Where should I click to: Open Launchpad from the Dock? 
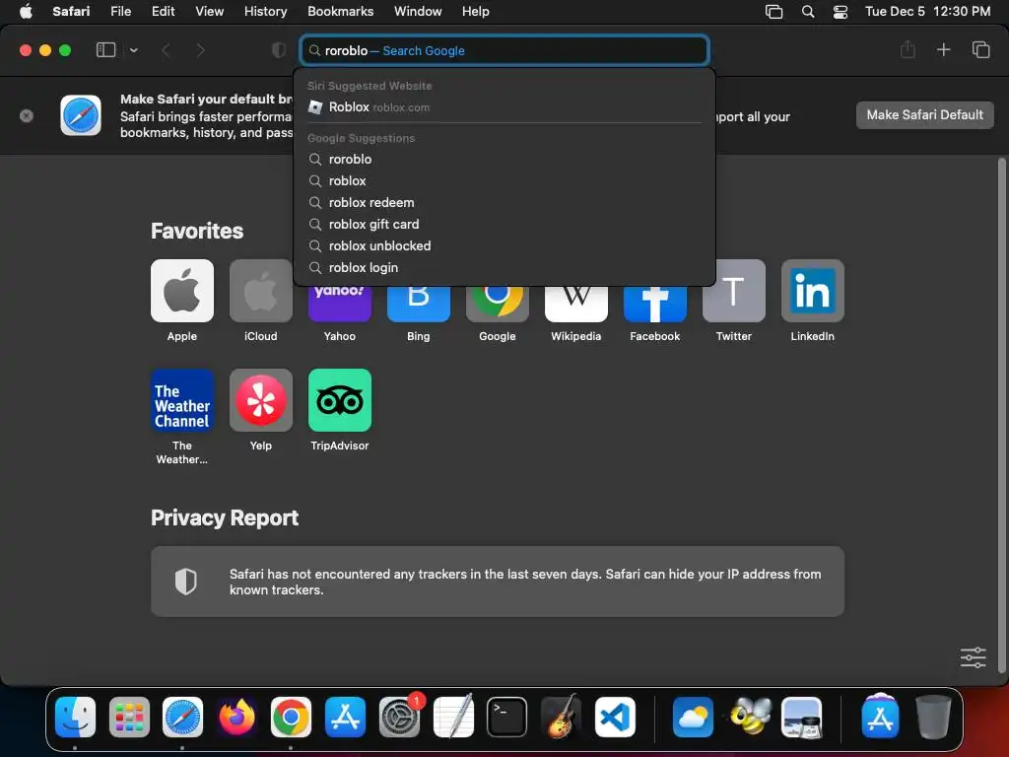[129, 717]
